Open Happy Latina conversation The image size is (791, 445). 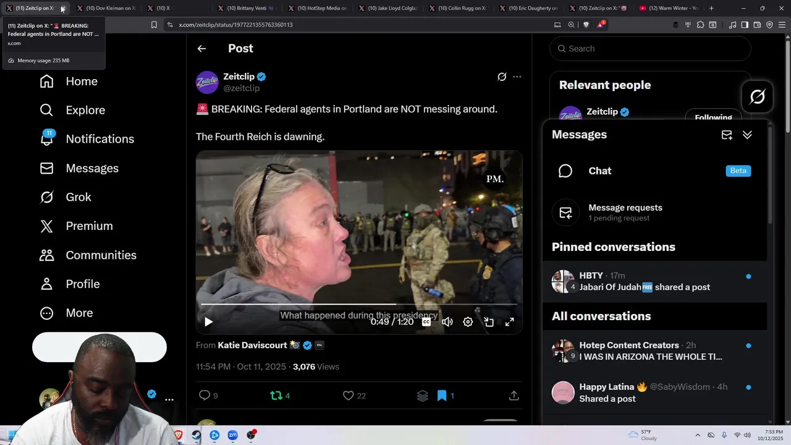654,392
